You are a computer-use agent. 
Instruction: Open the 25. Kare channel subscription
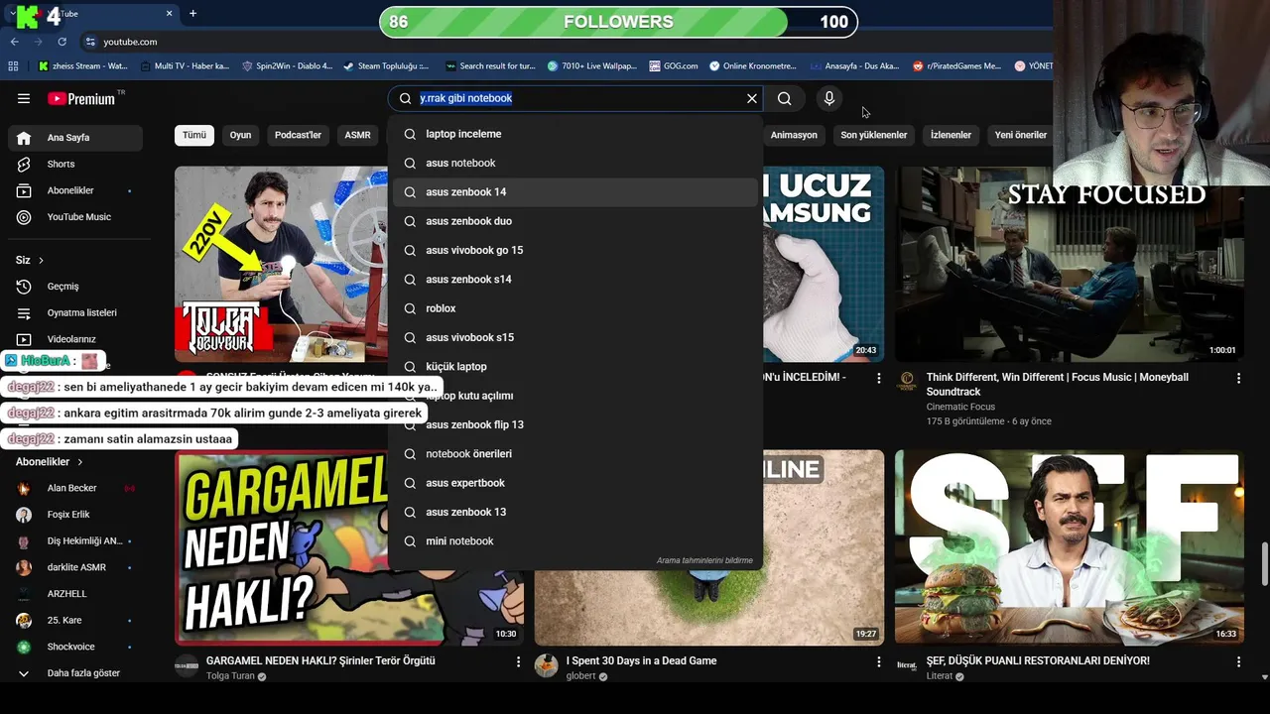(x=75, y=620)
